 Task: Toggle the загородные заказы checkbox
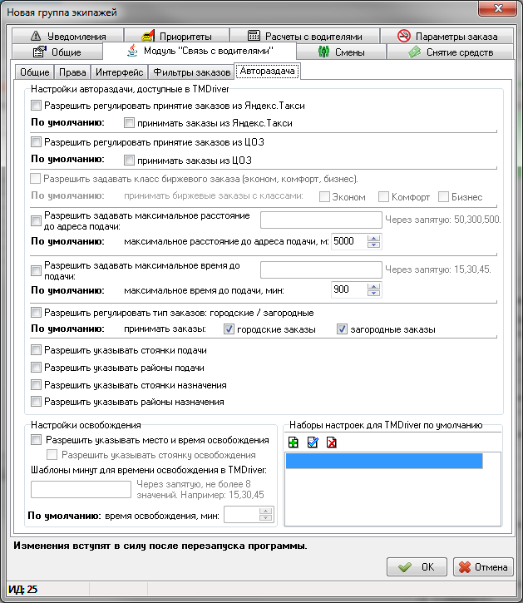click(x=342, y=329)
